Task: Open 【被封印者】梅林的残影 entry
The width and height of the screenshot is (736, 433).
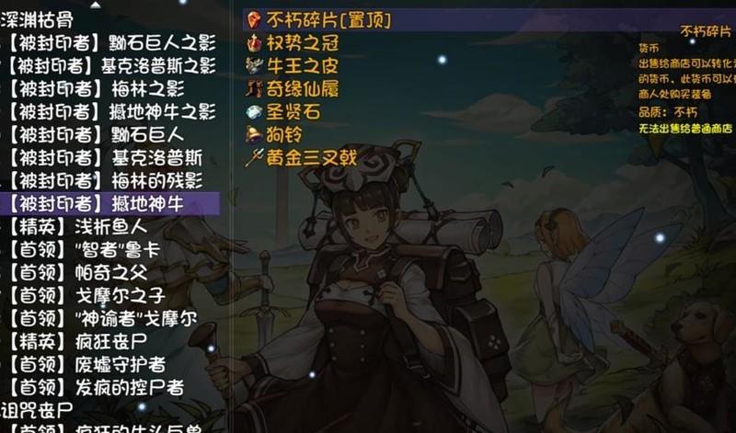Action: [x=107, y=181]
